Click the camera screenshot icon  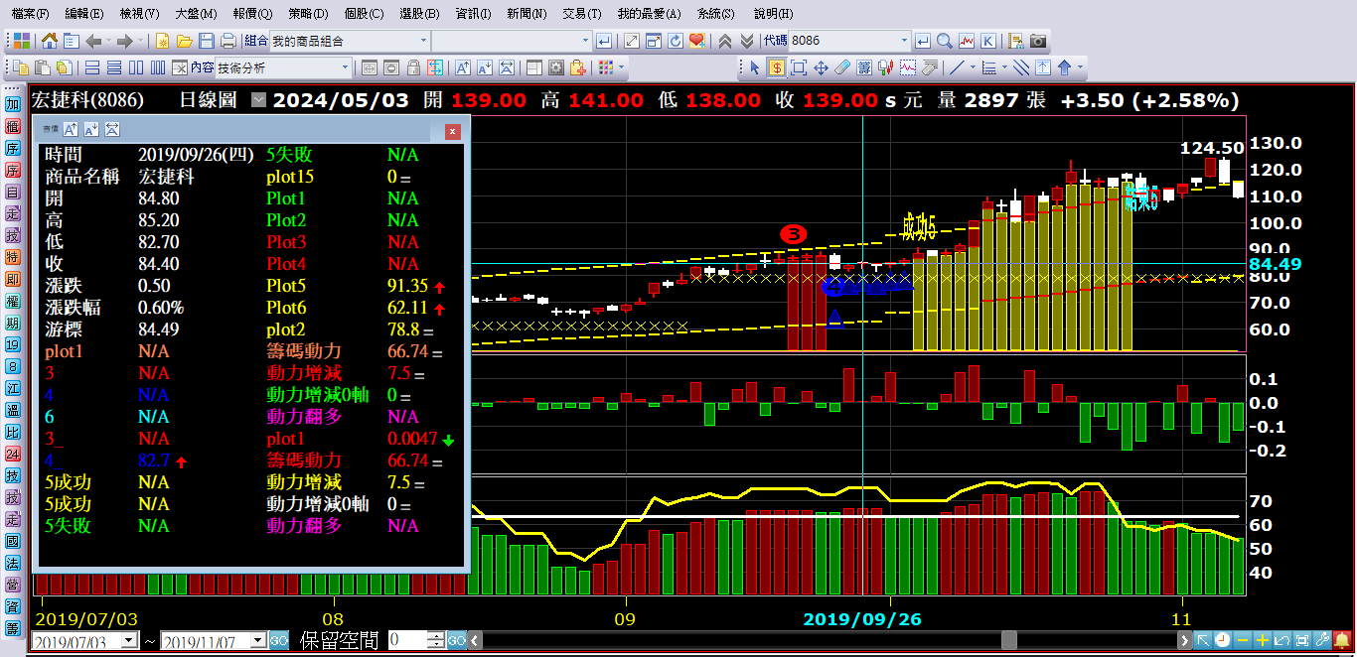point(1037,41)
